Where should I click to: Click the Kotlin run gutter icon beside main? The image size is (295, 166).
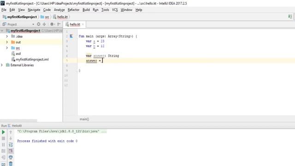point(71,36)
